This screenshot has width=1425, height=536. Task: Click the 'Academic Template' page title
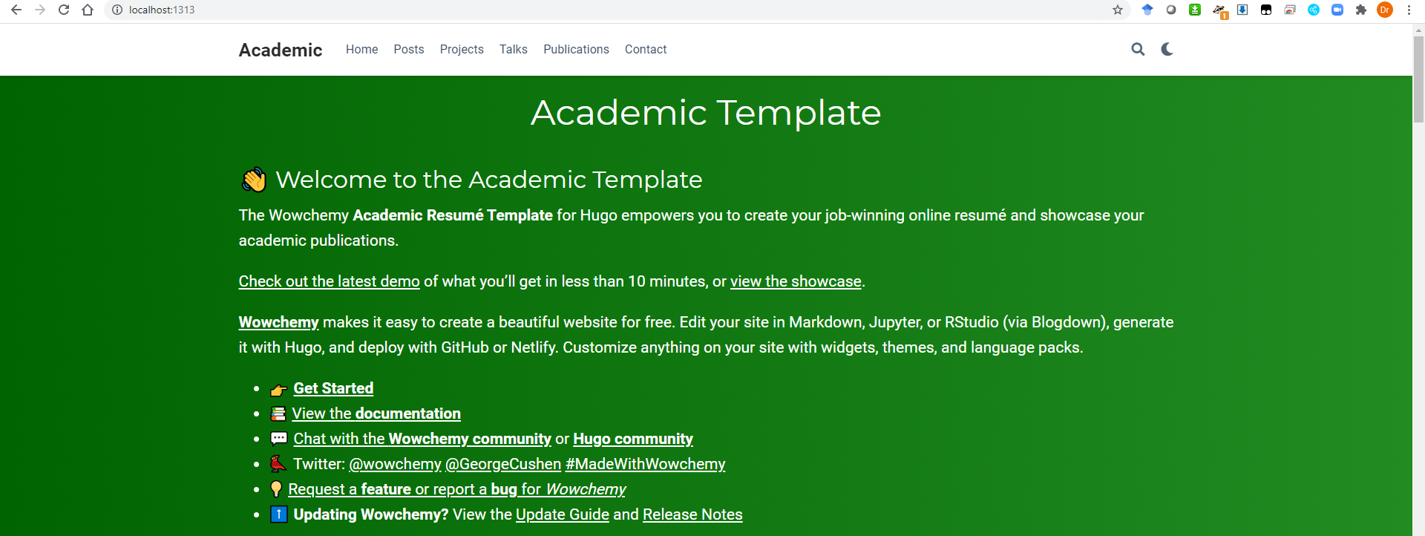[706, 113]
